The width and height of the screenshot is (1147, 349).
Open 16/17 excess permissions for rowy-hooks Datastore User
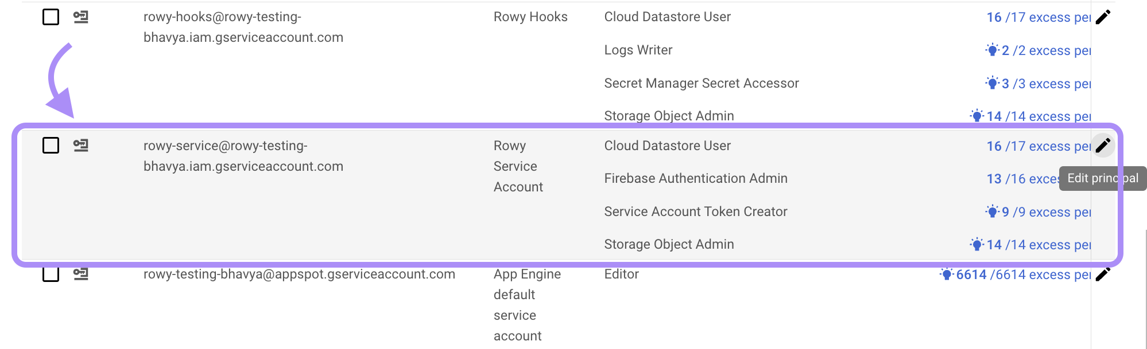(x=1038, y=18)
